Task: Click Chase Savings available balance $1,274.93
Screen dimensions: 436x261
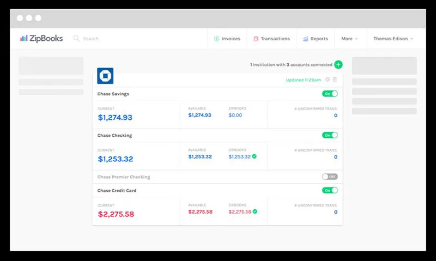Action: click(x=199, y=115)
